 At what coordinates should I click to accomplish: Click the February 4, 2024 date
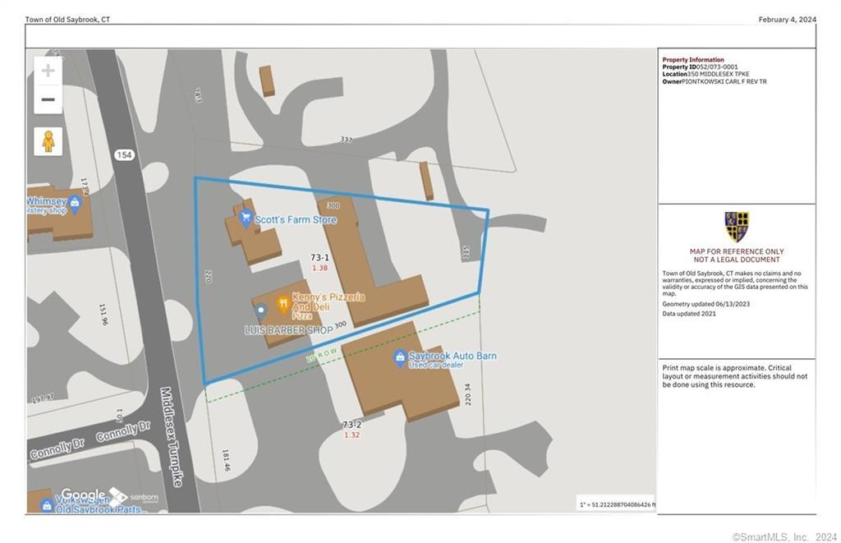(788, 20)
